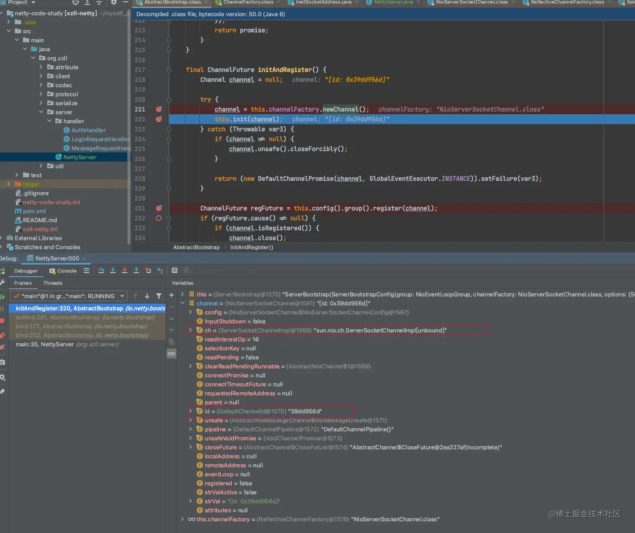
Task: Click initAndRegister() in the breadcrumb bar
Action: [252, 247]
